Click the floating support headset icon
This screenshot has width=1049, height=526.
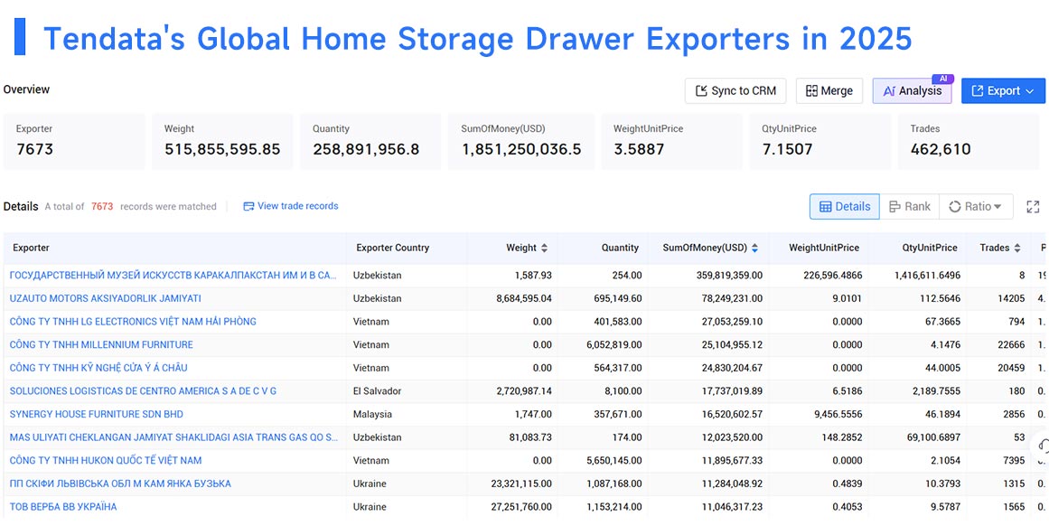click(x=1042, y=445)
